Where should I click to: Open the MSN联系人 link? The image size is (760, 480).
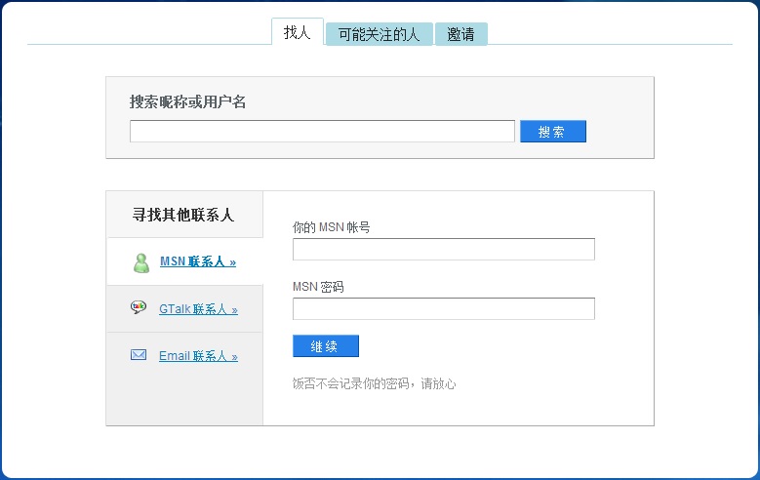click(x=198, y=261)
